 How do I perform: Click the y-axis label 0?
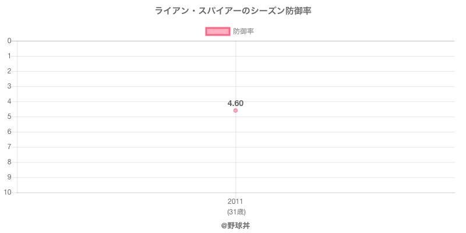[x=9, y=41]
